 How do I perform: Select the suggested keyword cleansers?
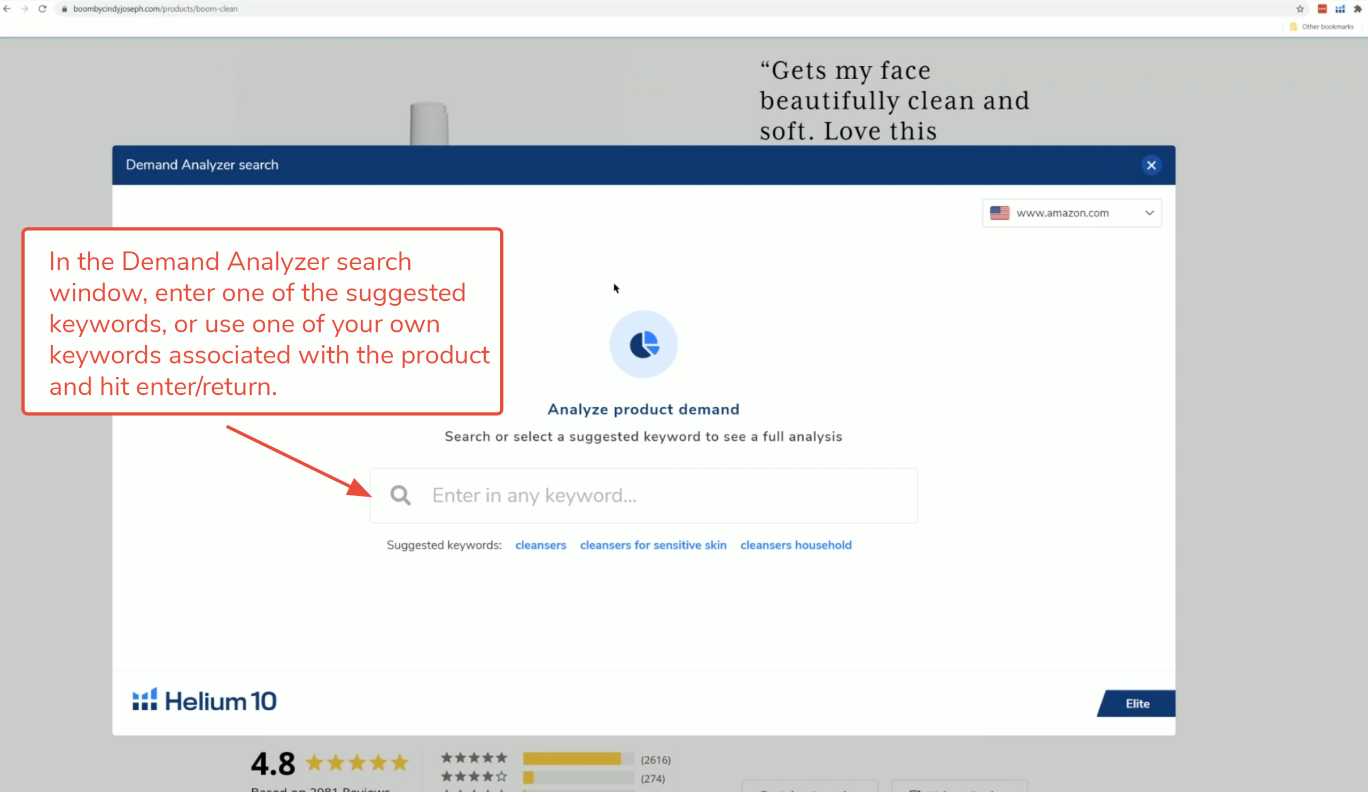point(540,545)
